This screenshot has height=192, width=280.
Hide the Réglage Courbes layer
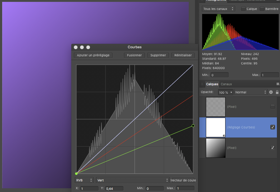pyautogui.click(x=273, y=127)
